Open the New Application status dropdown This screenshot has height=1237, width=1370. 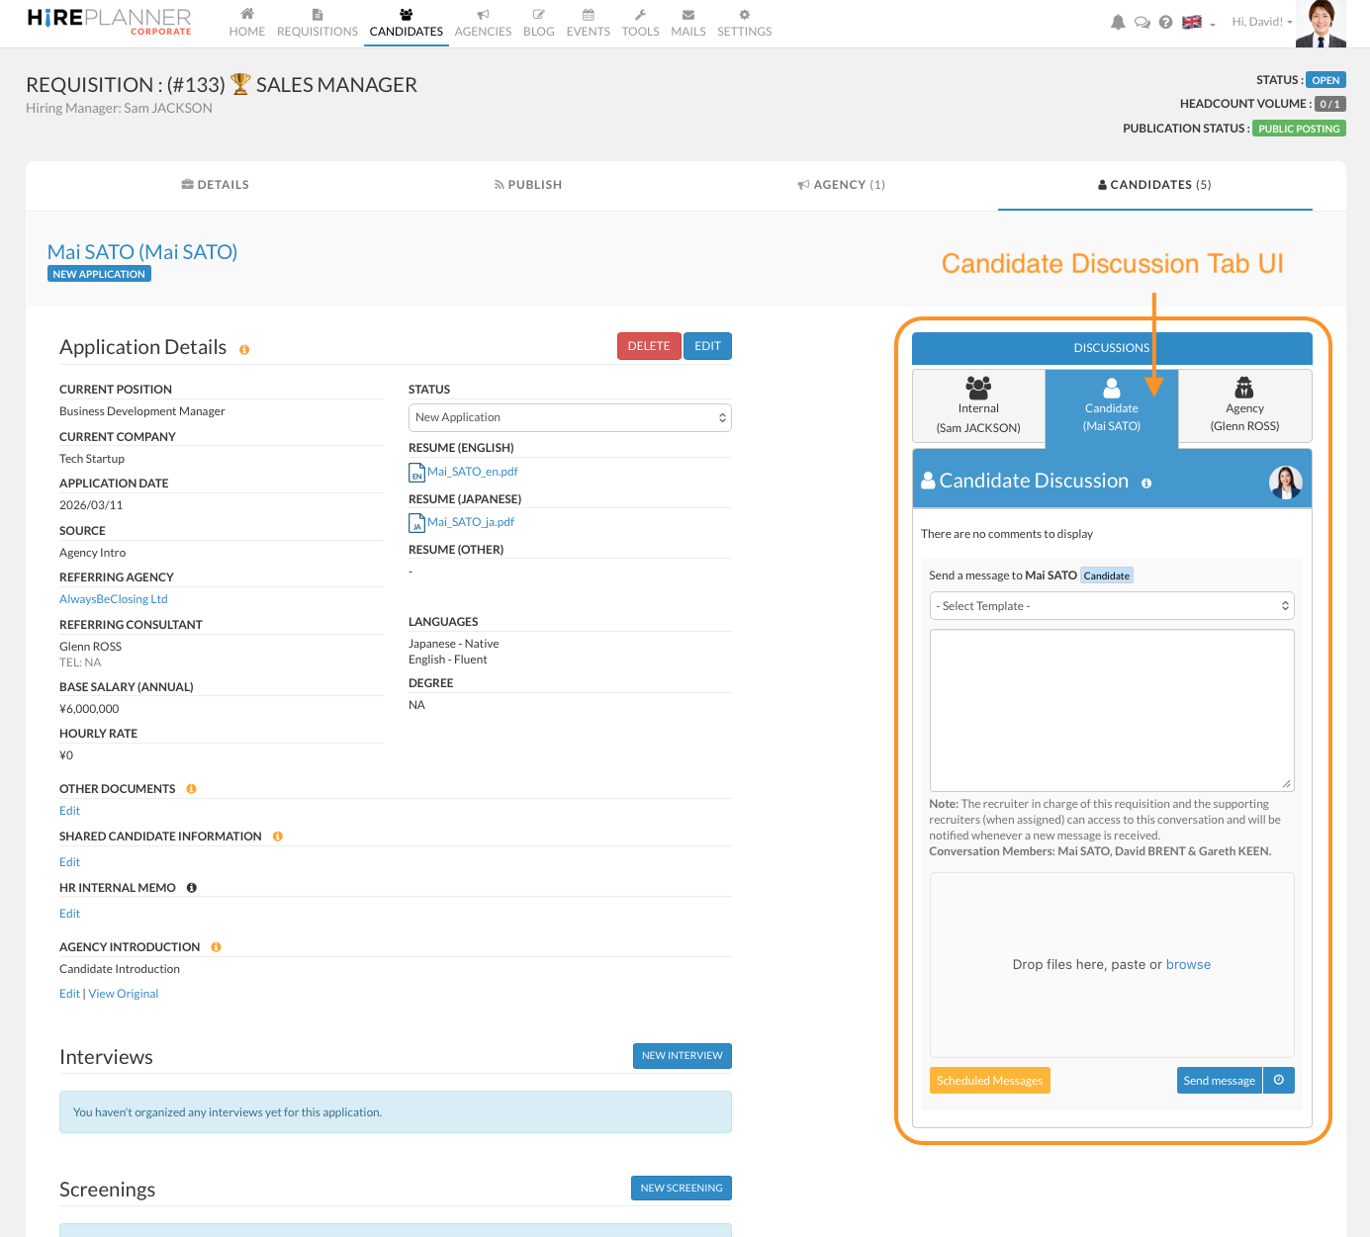point(570,417)
